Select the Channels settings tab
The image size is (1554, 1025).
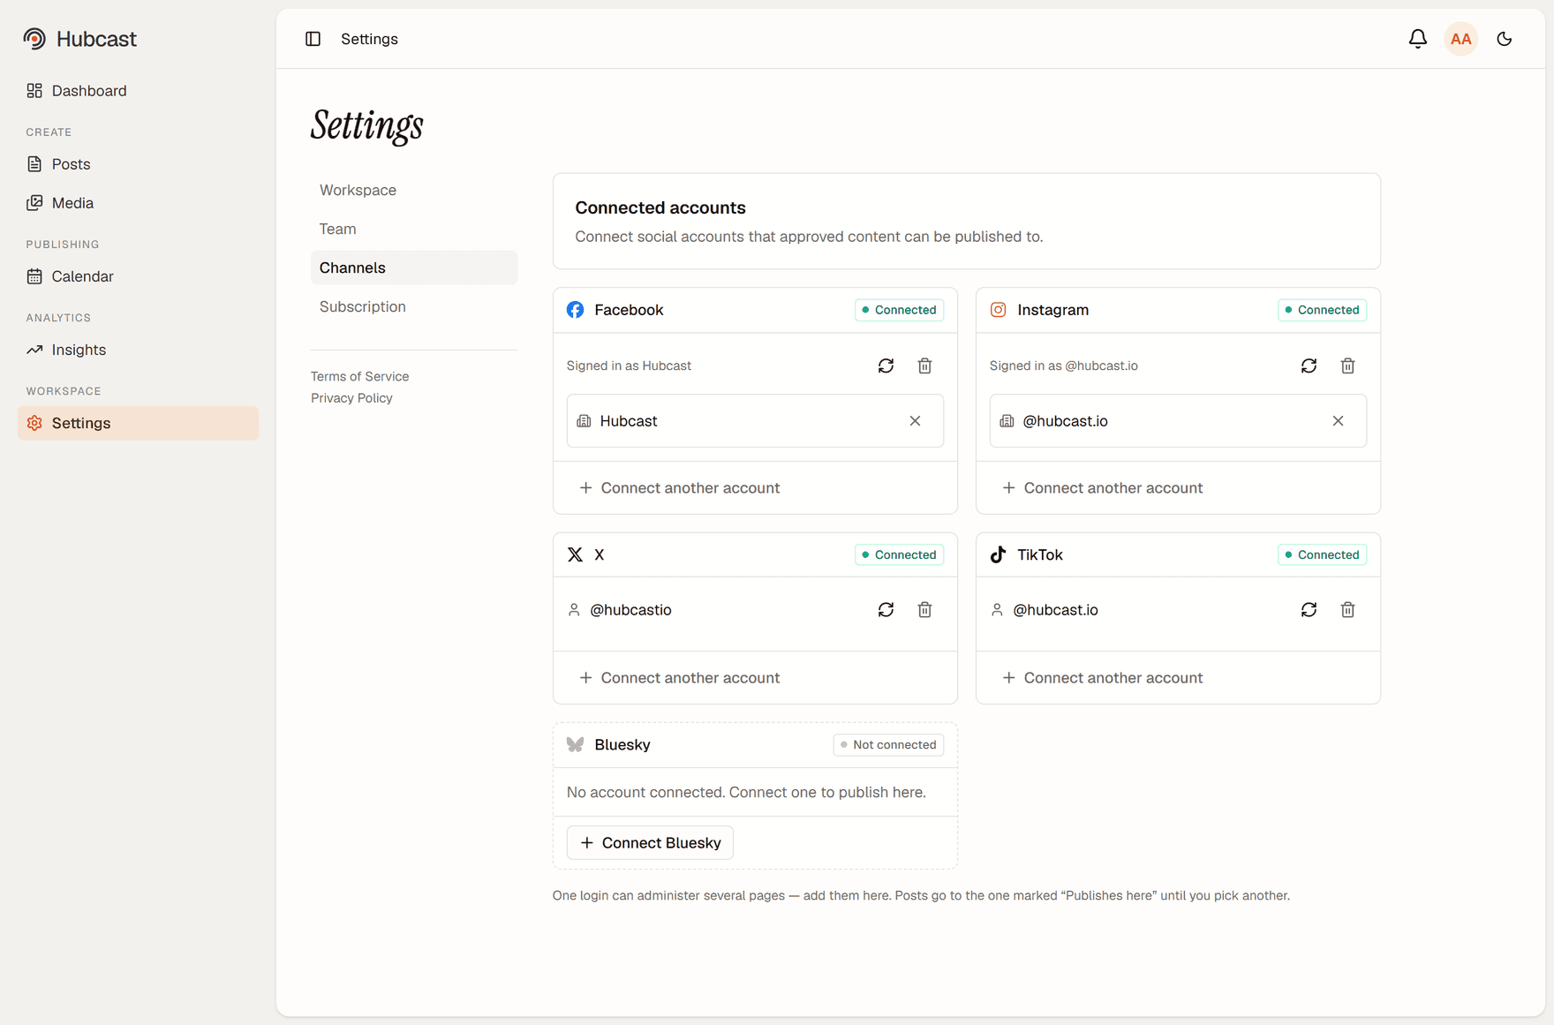point(414,268)
